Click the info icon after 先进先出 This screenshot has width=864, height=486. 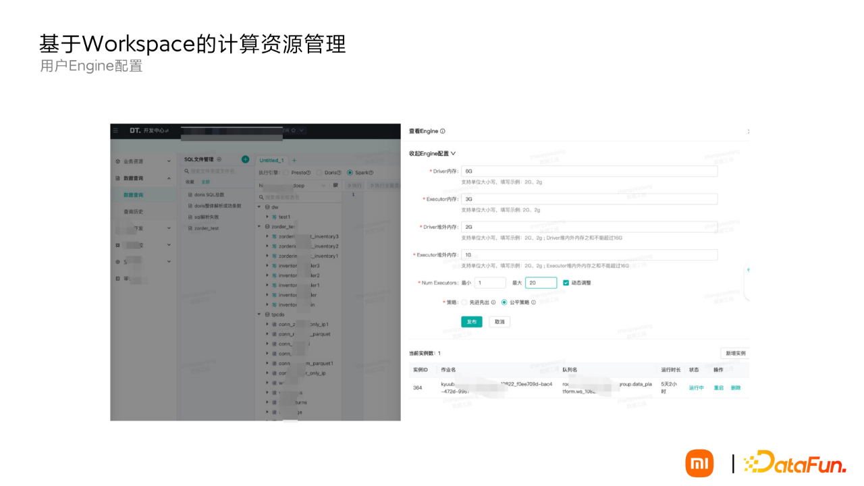click(493, 302)
